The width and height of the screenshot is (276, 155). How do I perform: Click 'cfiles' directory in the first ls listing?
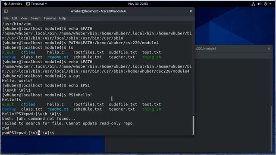click(28, 53)
